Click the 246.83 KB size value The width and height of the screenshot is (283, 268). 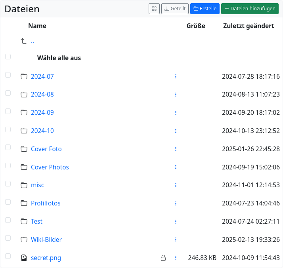(202, 258)
